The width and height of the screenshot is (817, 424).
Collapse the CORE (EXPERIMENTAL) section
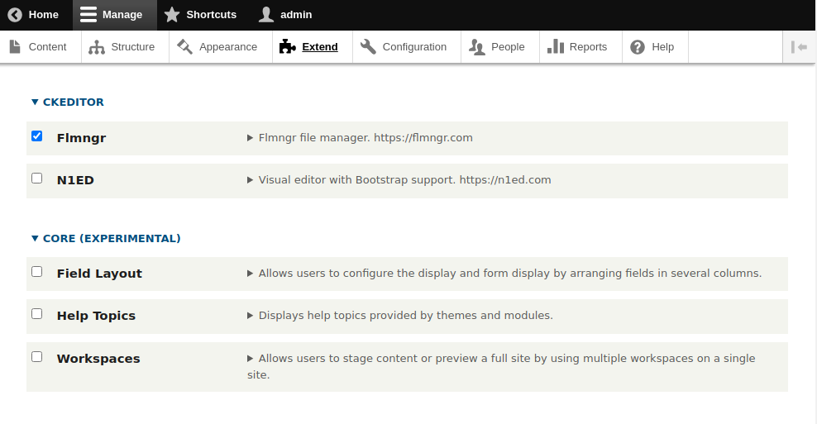106,239
